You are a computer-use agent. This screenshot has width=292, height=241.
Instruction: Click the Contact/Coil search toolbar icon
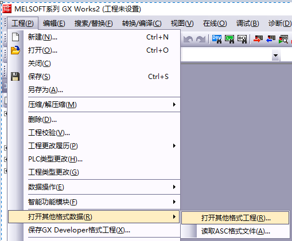(x=242, y=39)
